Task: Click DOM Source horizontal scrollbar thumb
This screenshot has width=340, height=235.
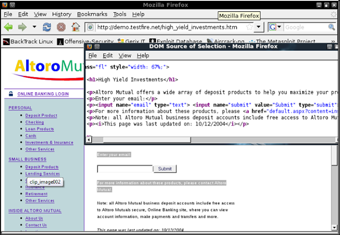Action: point(147,140)
